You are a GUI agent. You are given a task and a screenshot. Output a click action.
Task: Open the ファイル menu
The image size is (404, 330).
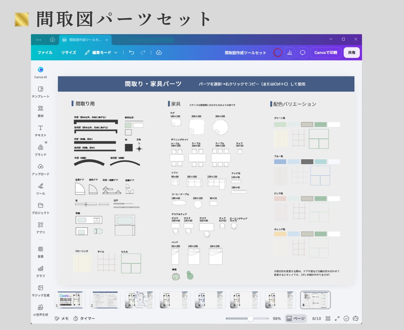click(45, 53)
